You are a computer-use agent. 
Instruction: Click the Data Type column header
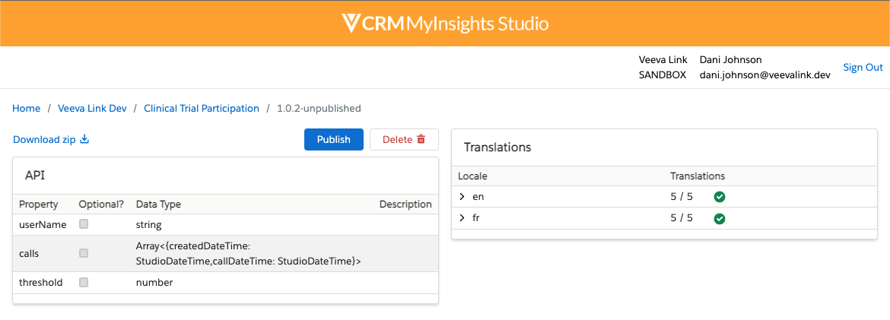pos(158,204)
